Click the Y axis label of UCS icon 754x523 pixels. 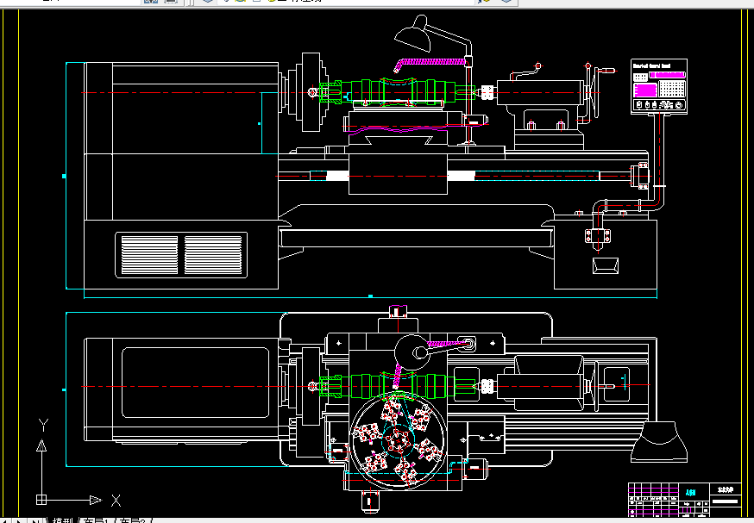tap(43, 425)
